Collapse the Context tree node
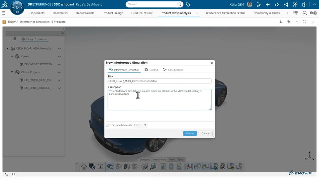Image resolution: width=319 pixels, height=179 pixels. point(12,56)
